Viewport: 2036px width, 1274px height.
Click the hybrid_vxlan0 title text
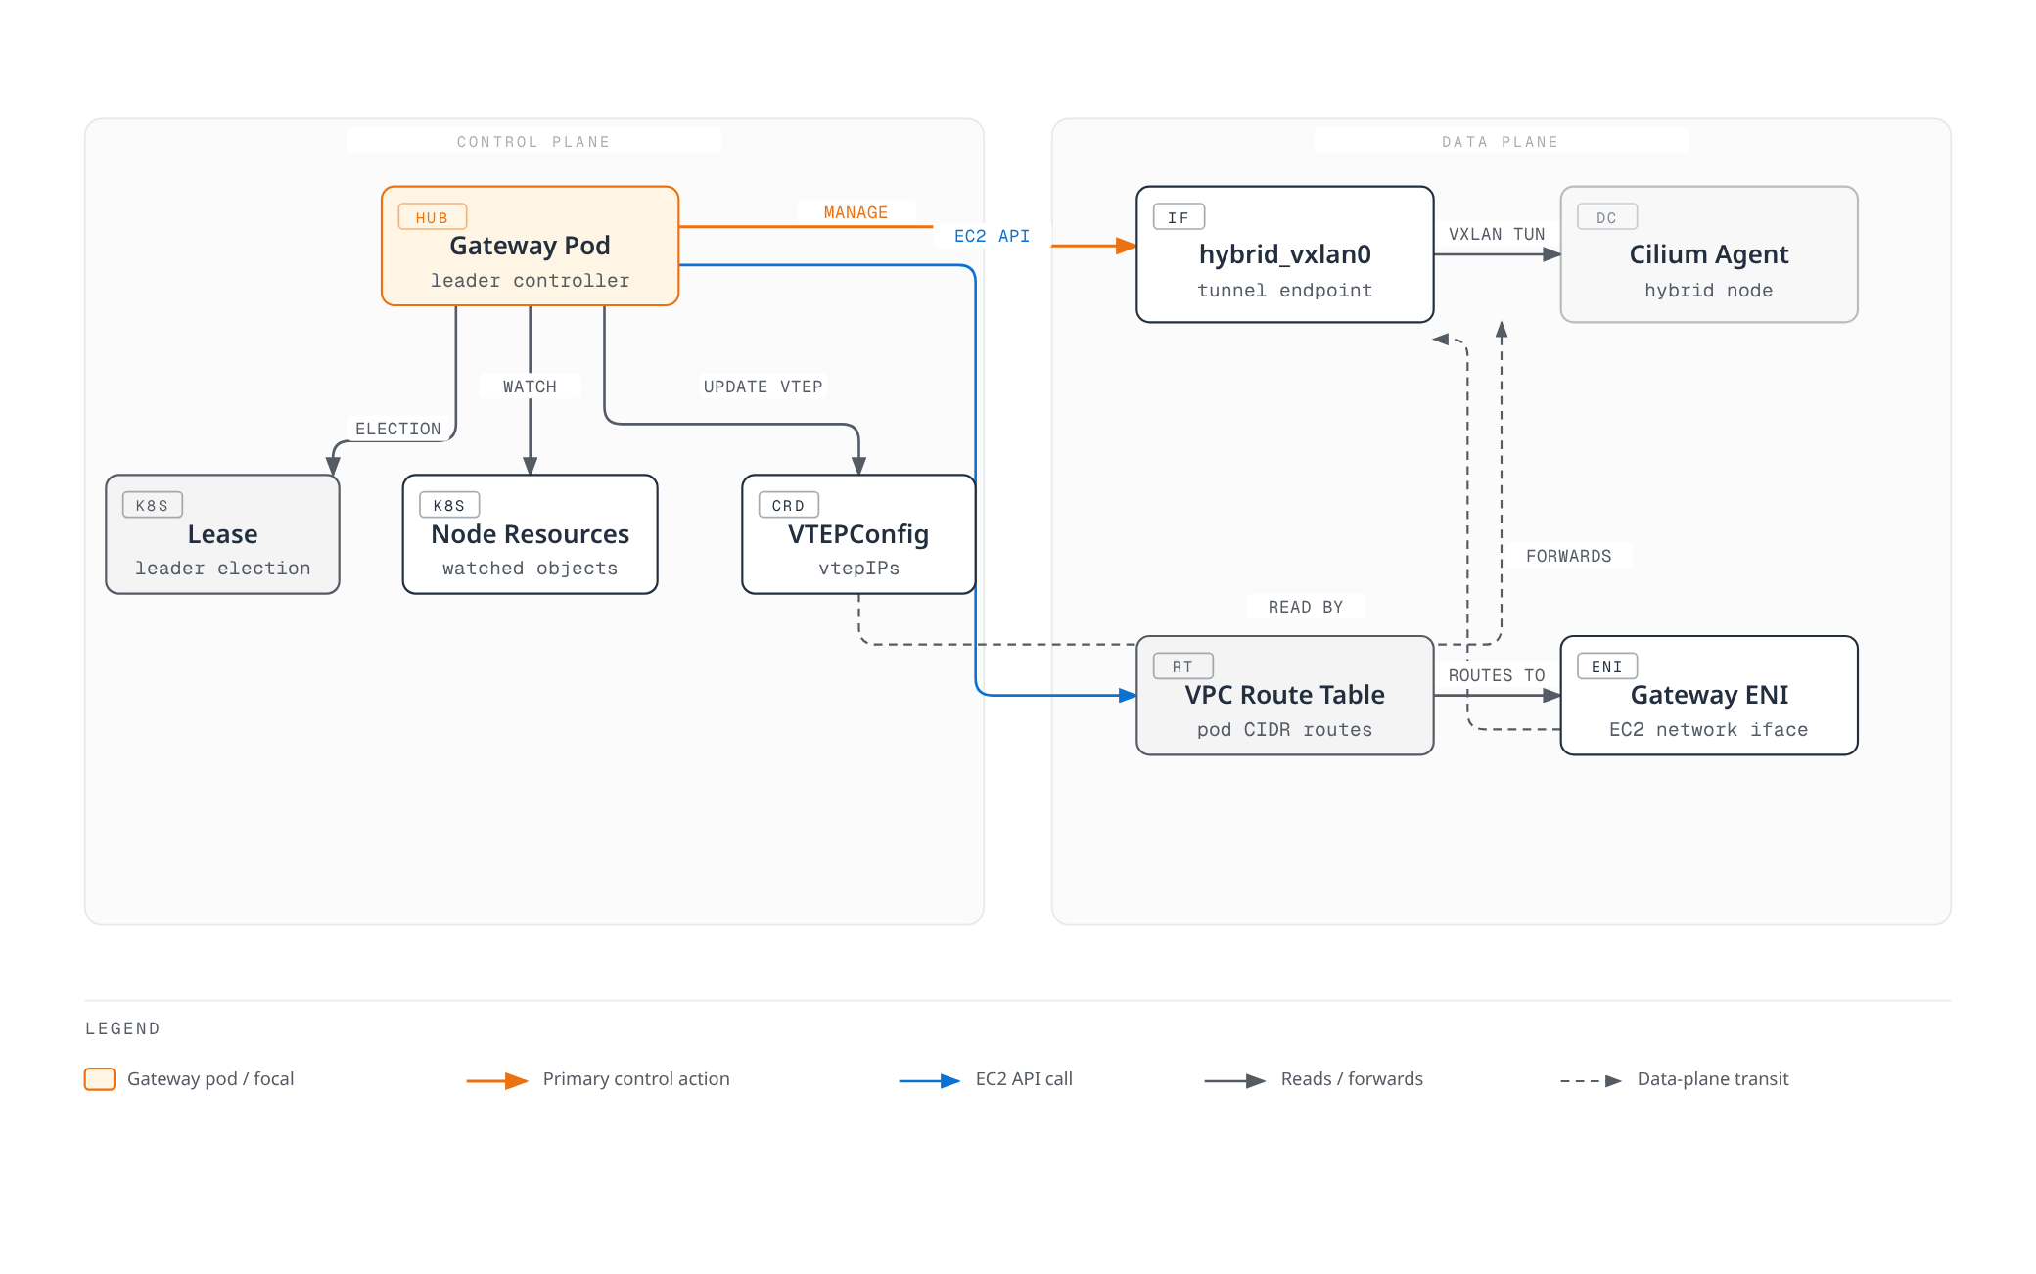coord(1285,254)
